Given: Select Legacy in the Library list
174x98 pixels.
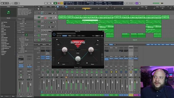Looking at the screenshot, I should (3, 54).
